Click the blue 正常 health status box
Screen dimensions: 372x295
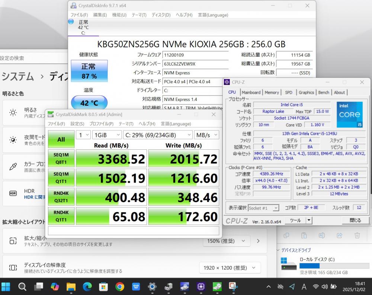89,71
